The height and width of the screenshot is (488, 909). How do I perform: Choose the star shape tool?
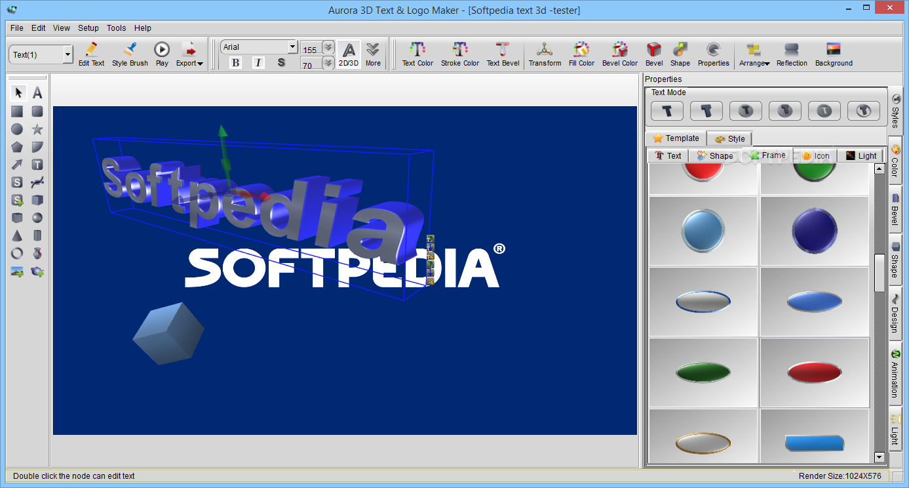click(37, 129)
